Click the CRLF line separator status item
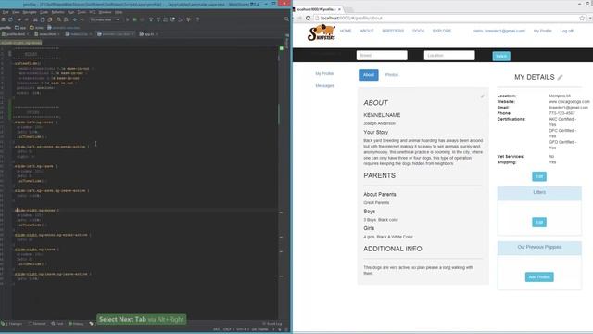593x334 pixels. (x=228, y=329)
